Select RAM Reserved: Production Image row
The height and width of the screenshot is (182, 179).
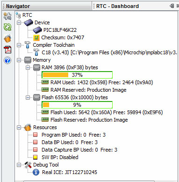click(88, 90)
